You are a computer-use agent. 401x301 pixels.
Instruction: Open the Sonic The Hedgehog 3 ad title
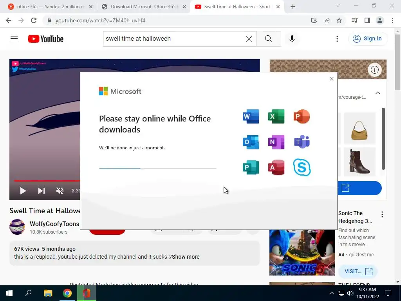355,217
